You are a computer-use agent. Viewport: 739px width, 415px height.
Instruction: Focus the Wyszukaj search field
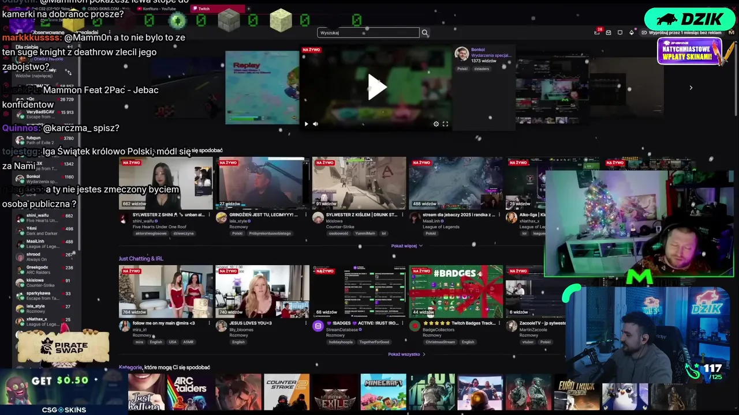point(368,33)
